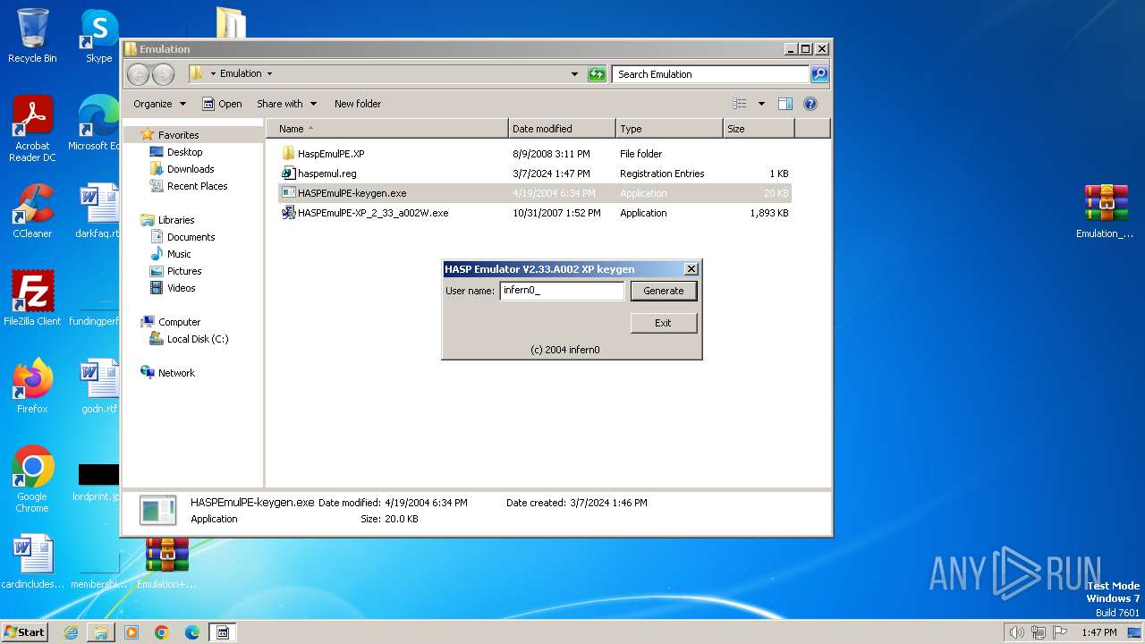Image resolution: width=1145 pixels, height=644 pixels.
Task: Click the taskbar clock showing 1:47 PM
Action: [1098, 632]
